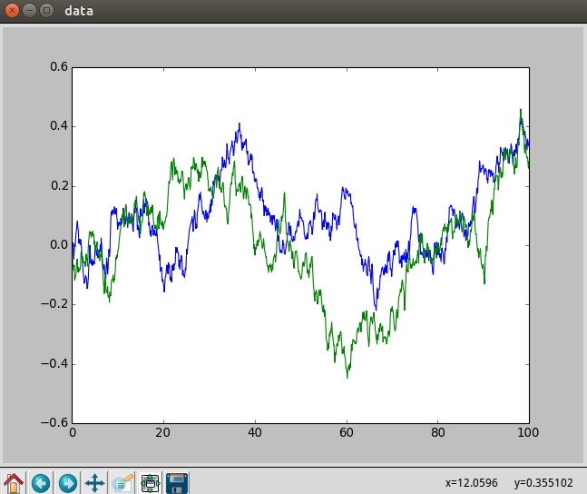Click the y-axis label −0.4
The height and width of the screenshot is (494, 587).
[54, 363]
